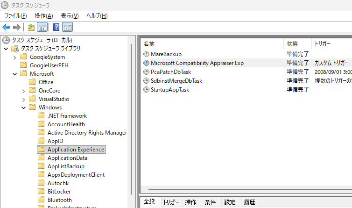
Task: Switch to the トリガー tab
Action: [x=171, y=202]
